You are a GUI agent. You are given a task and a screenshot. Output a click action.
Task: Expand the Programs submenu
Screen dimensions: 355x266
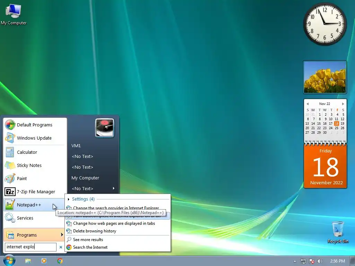34,235
